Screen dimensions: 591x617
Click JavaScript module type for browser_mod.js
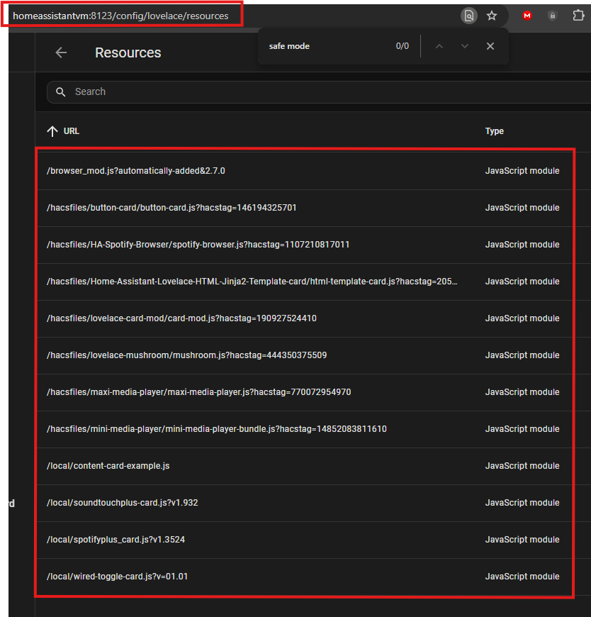pyautogui.click(x=522, y=171)
